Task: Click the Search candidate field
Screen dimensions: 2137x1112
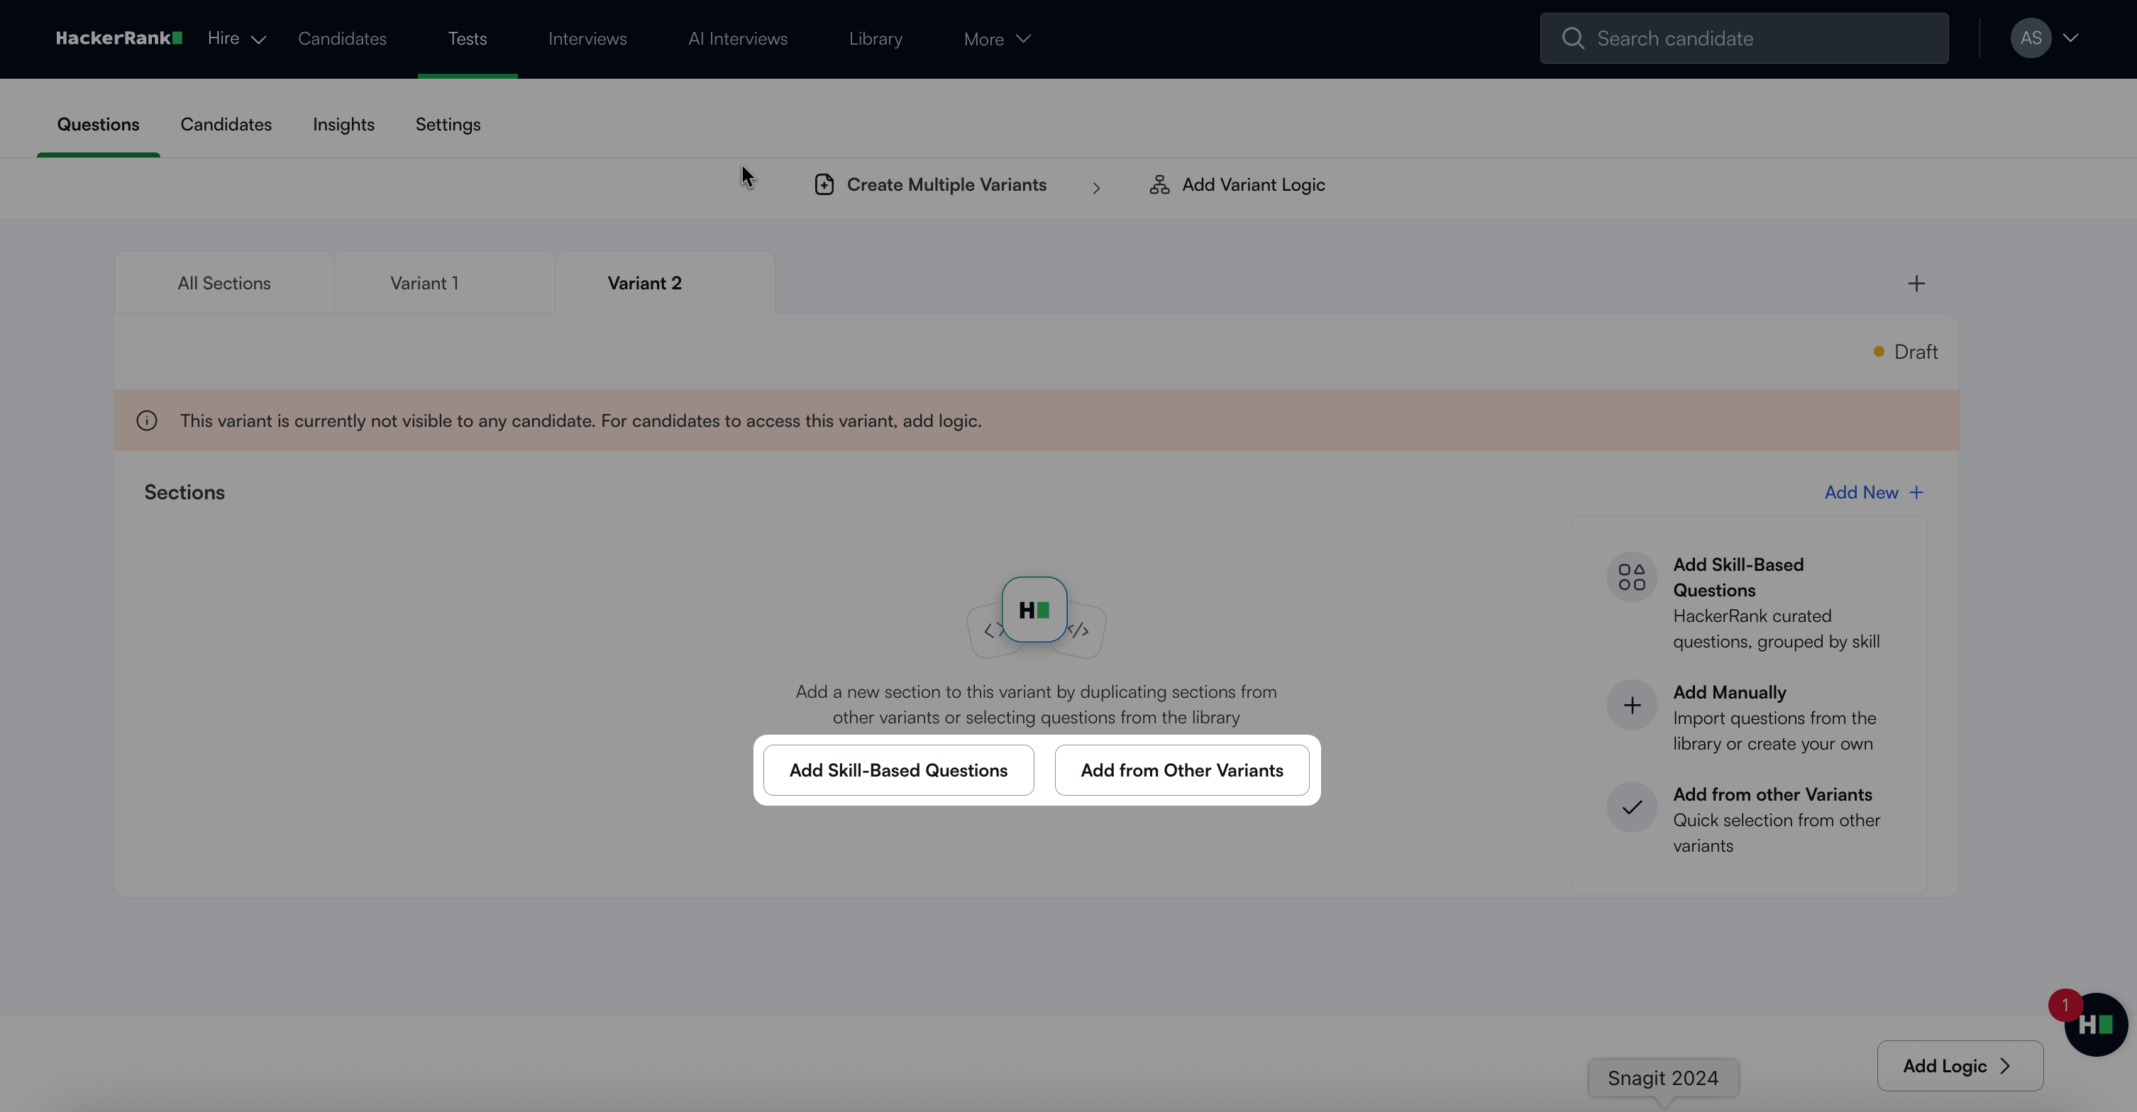Action: click(1744, 38)
